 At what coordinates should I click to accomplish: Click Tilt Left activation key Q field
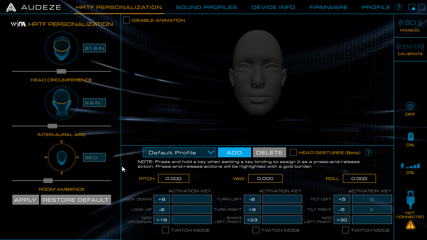coord(372,199)
